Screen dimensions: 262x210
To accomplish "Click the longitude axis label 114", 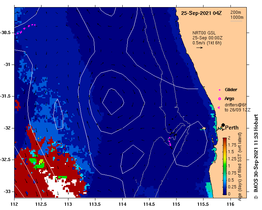I will pyautogui.click(x=122, y=204).
